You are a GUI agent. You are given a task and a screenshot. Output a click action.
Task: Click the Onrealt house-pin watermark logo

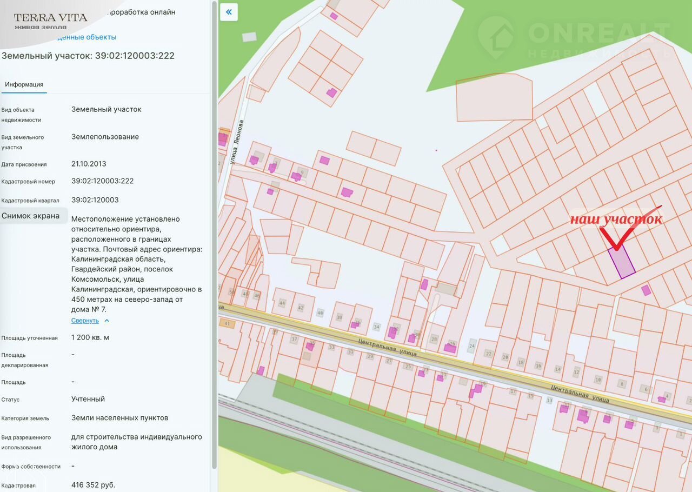click(496, 37)
